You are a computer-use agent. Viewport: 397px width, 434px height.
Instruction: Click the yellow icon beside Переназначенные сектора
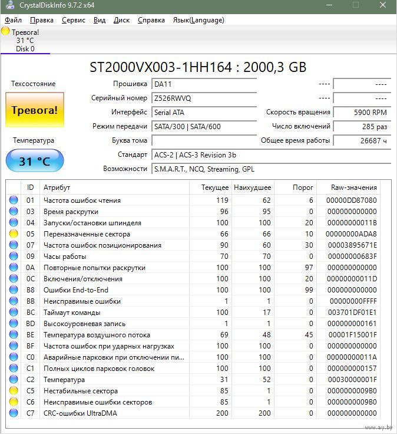coord(14,234)
